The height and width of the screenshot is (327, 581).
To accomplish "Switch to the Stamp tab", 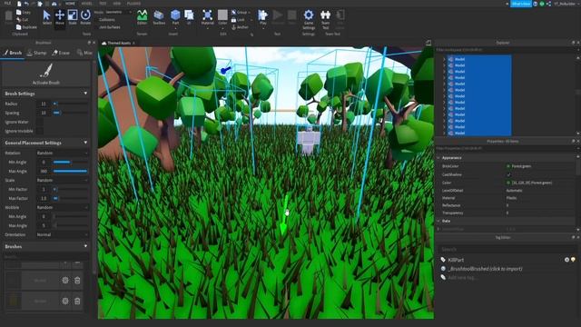I will coord(37,53).
